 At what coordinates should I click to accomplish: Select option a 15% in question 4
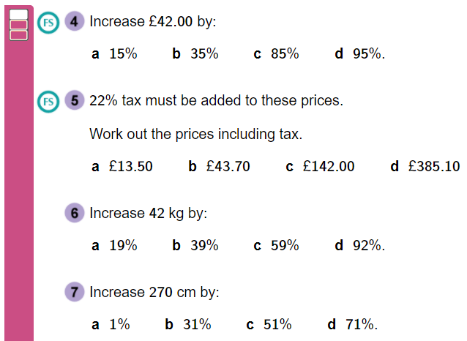coord(114,54)
